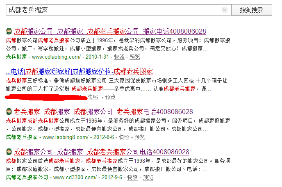Open 预览 for the cdlaobing.com result
This screenshot has height=187, width=282.
135,57
